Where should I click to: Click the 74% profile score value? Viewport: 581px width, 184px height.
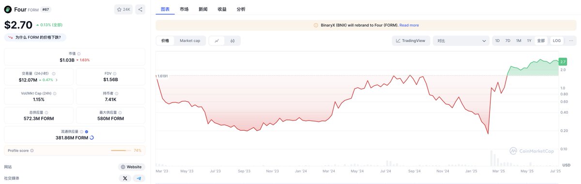(x=138, y=151)
